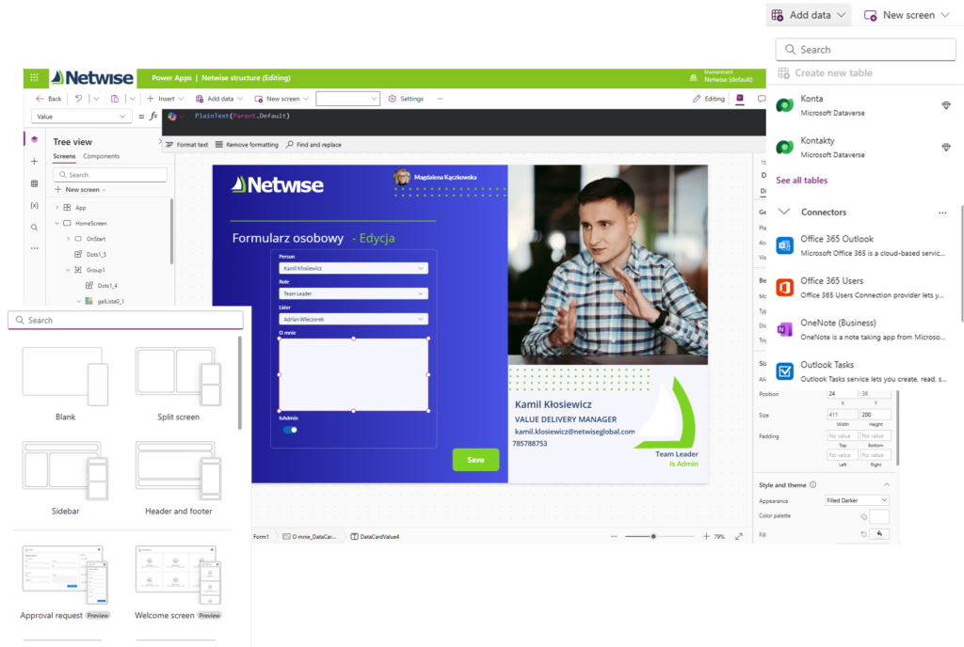
Task: Collapse the Connectors section chevron
Action: pyautogui.click(x=784, y=212)
